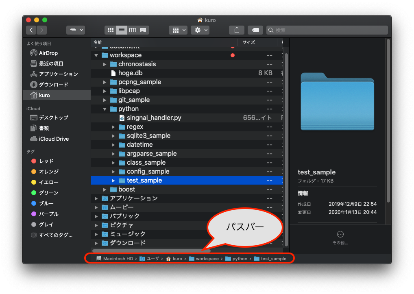Click the Share toolbar button
This screenshot has width=414, height=294.
coord(237,30)
